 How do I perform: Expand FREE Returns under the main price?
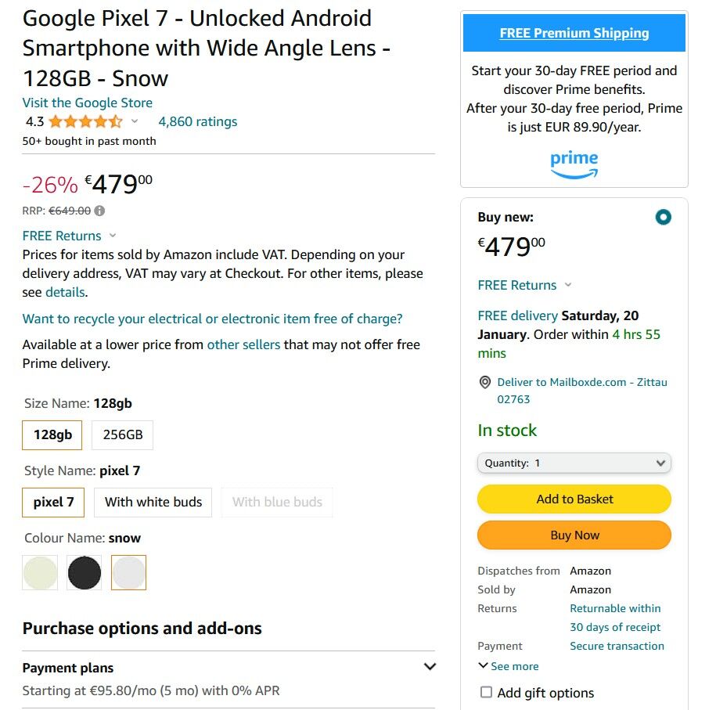(x=69, y=236)
